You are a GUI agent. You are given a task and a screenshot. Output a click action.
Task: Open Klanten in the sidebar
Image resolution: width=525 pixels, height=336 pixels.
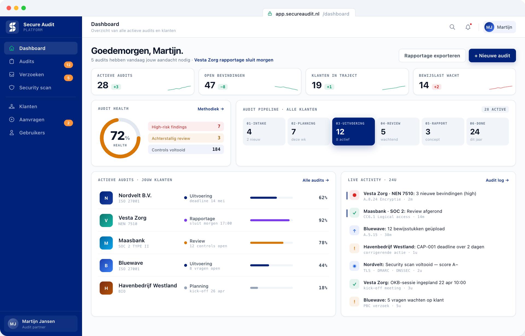coord(41,107)
